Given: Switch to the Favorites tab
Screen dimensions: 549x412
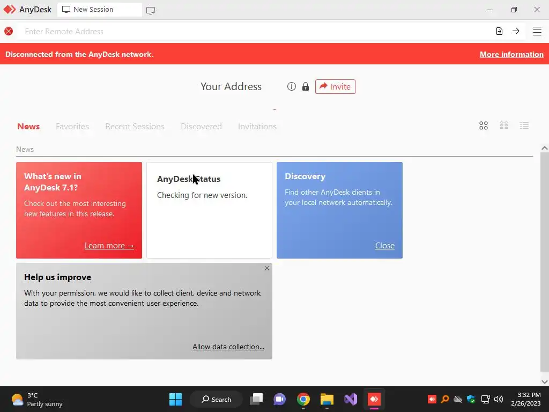Looking at the screenshot, I should 72,126.
